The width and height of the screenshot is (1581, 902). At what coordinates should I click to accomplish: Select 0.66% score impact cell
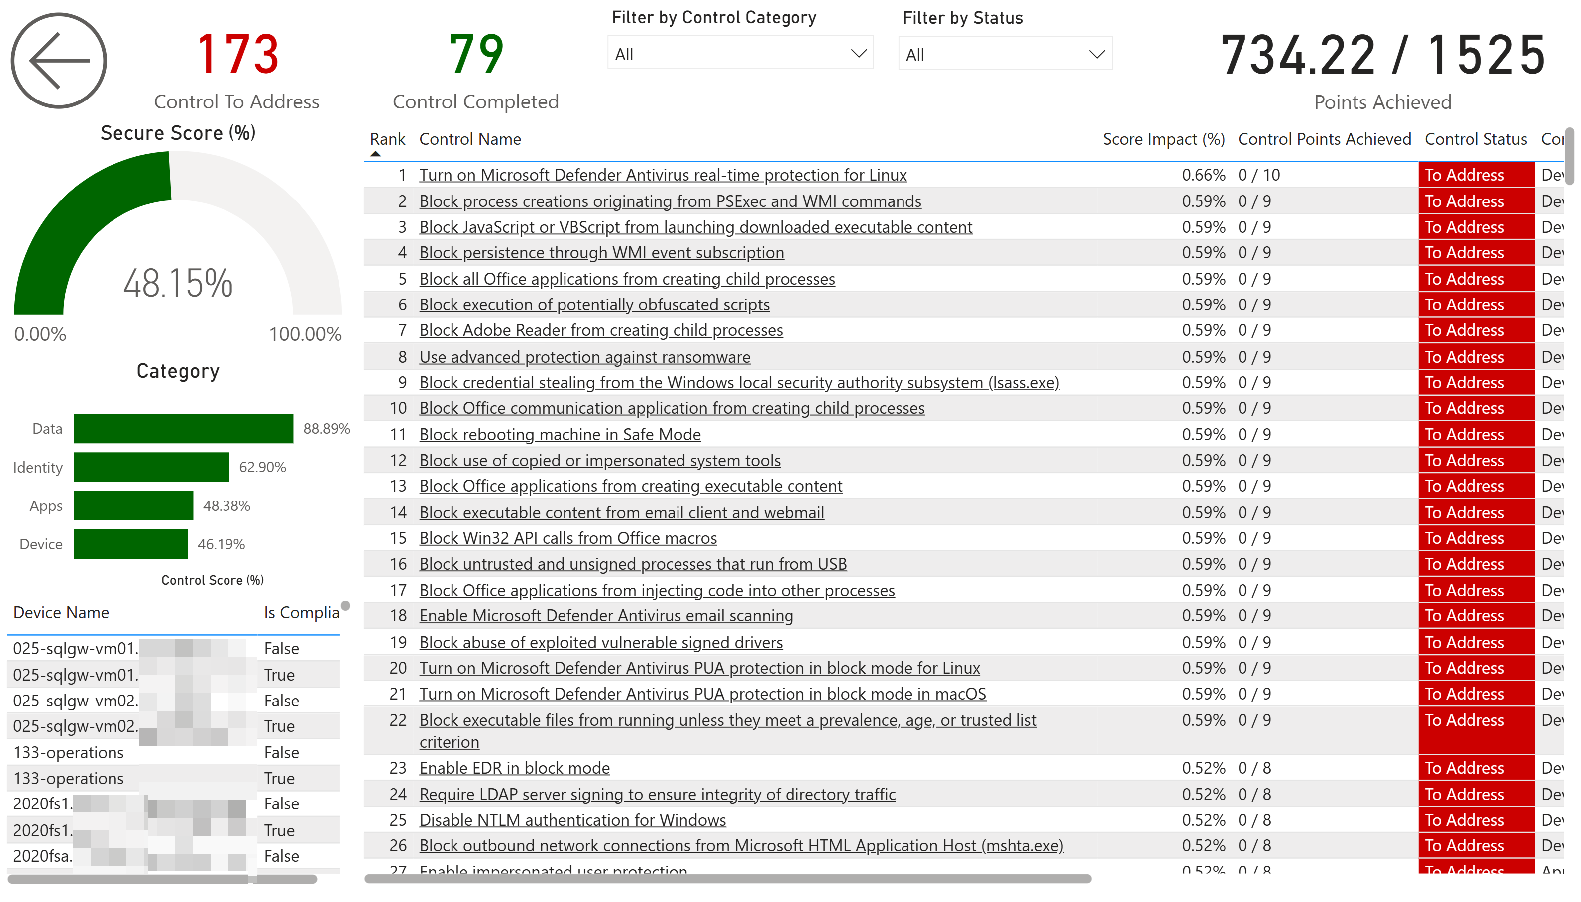pyautogui.click(x=1203, y=175)
